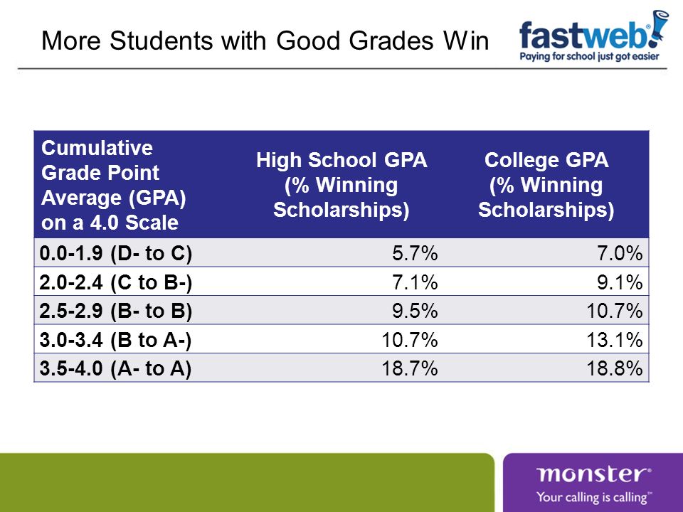
Task: Select the 2.5-2.9 (B- to B) row label
Action: coord(116,311)
